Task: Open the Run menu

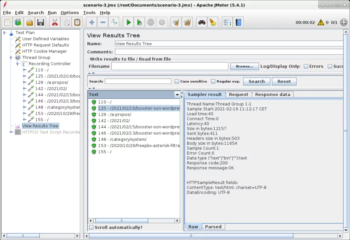Action: click(52, 13)
